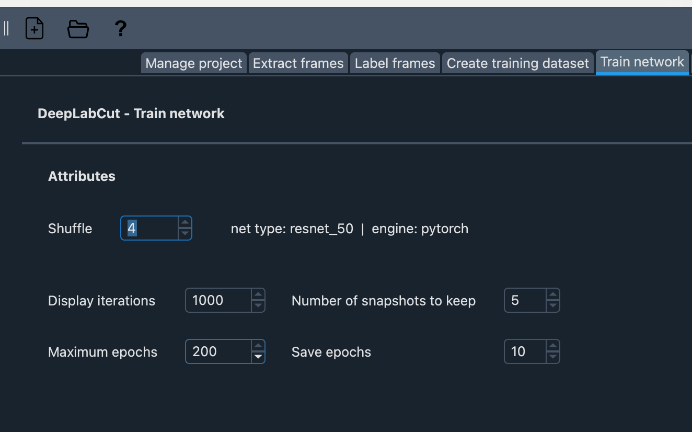
Task: Click the Maximum epochs field
Action: click(x=218, y=351)
